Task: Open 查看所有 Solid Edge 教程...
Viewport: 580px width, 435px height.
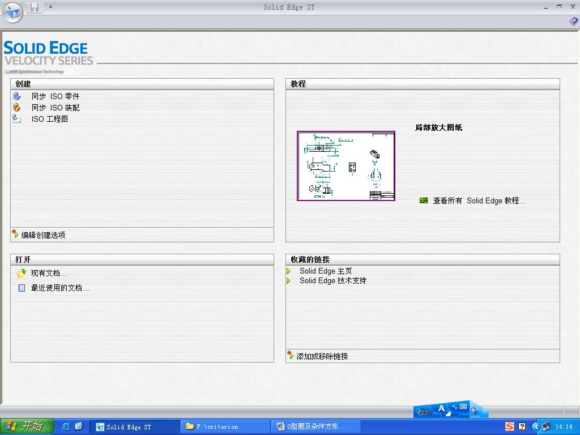Action: tap(479, 201)
